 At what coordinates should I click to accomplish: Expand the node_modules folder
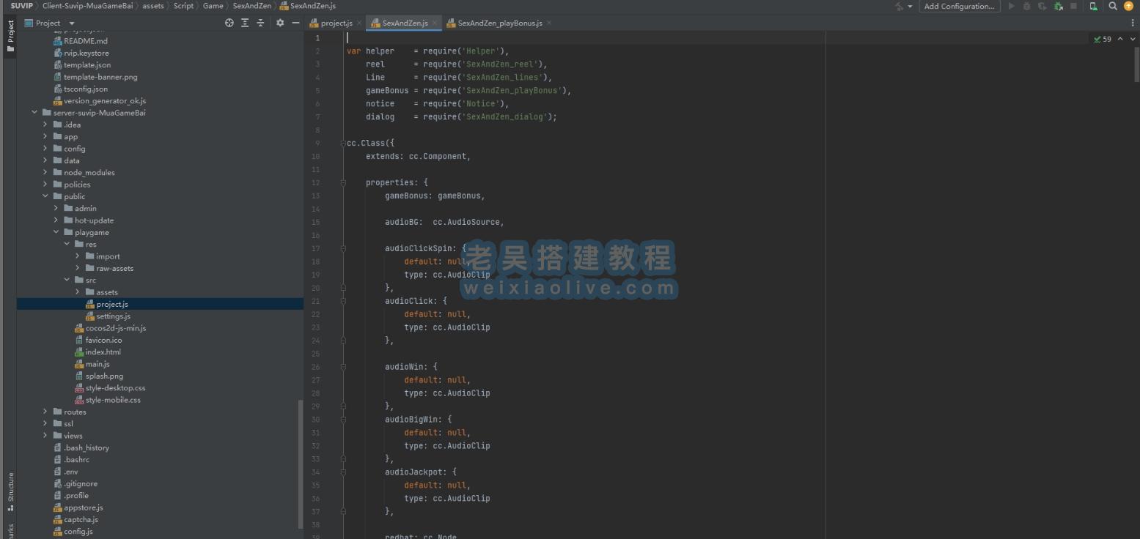pyautogui.click(x=45, y=173)
